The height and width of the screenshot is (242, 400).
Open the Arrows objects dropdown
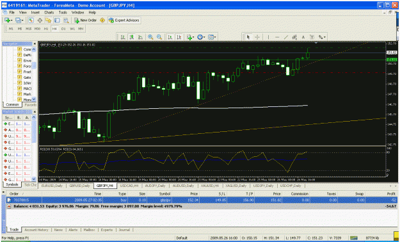pos(322,37)
